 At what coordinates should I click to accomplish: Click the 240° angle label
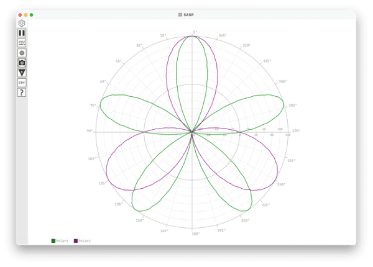pos(282,184)
